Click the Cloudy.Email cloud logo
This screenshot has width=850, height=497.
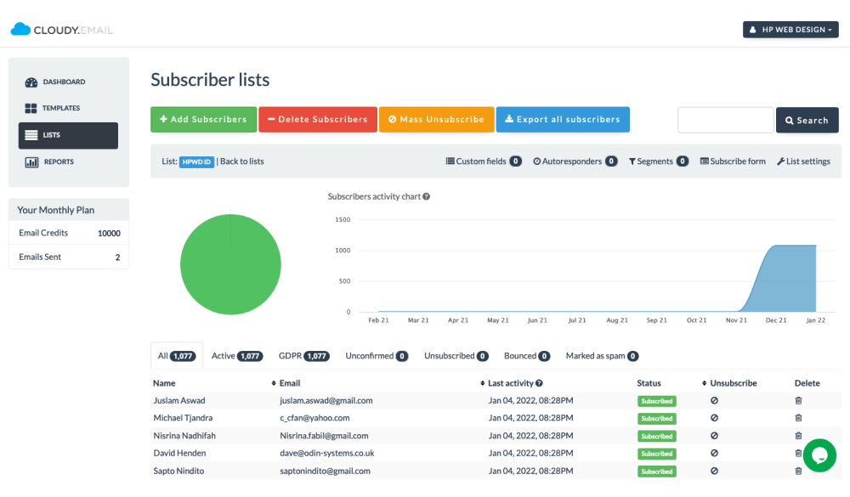point(21,30)
